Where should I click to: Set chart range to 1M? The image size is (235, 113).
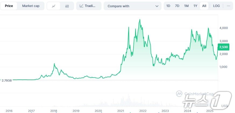186,6
